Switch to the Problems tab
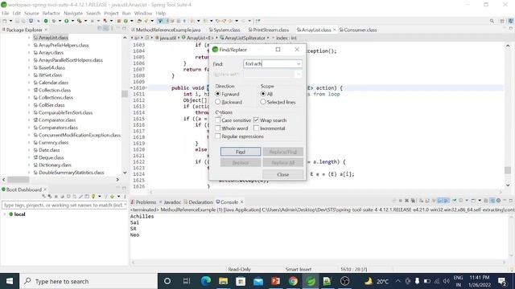 click(x=143, y=202)
